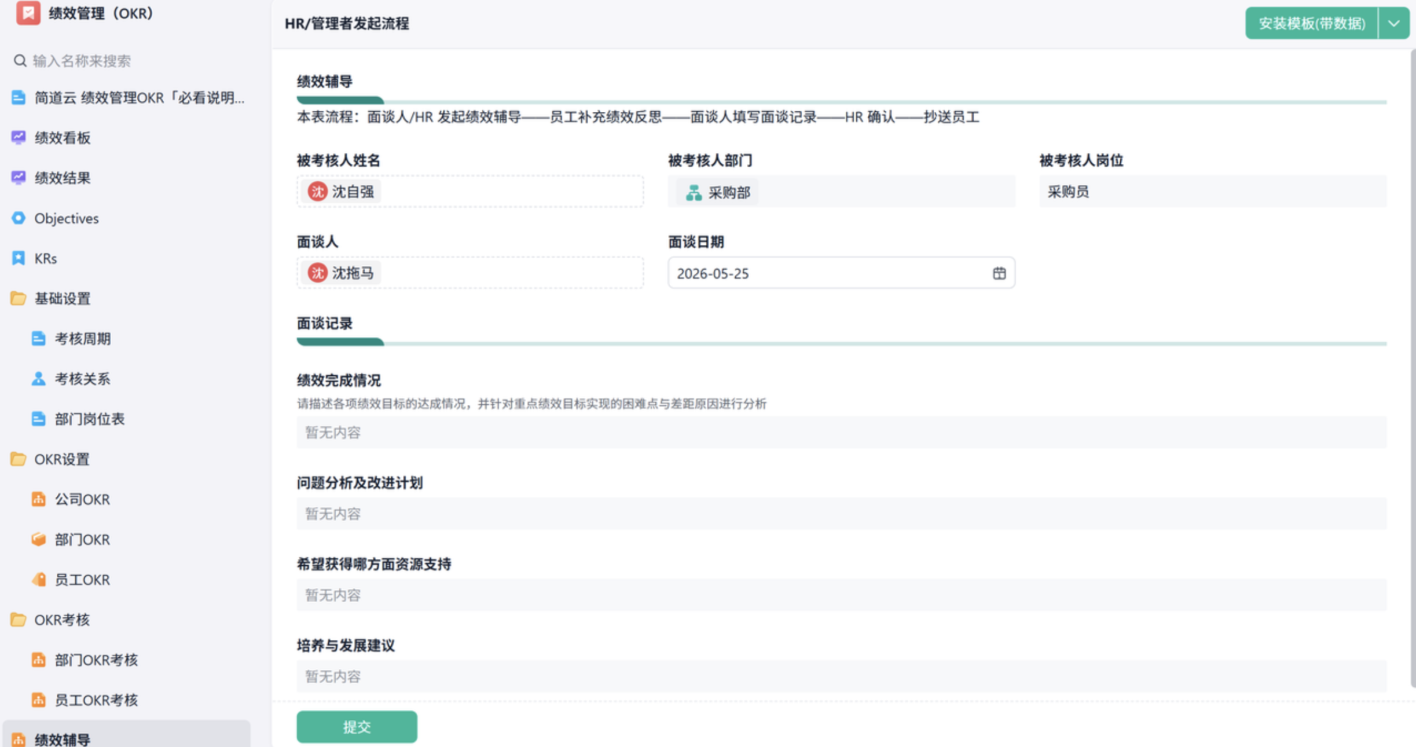1416x747 pixels.
Task: Open 员工OKR in sidebar
Action: pos(82,579)
